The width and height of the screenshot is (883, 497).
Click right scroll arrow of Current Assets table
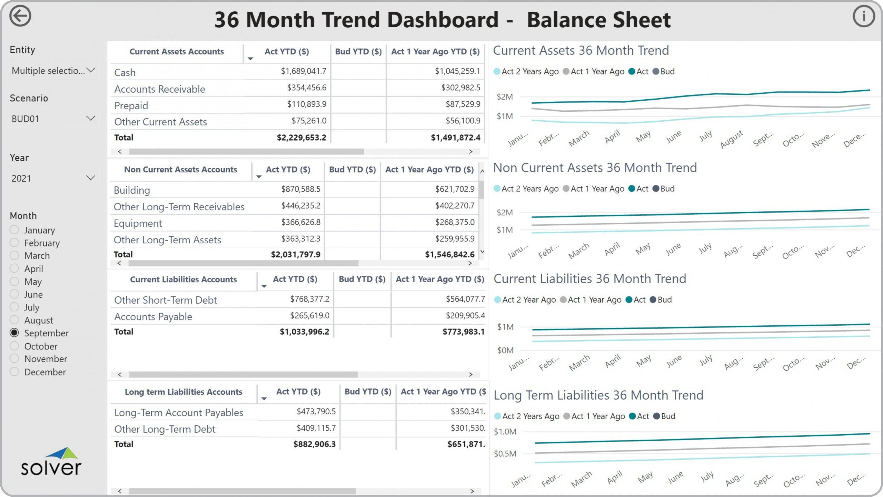[470, 152]
